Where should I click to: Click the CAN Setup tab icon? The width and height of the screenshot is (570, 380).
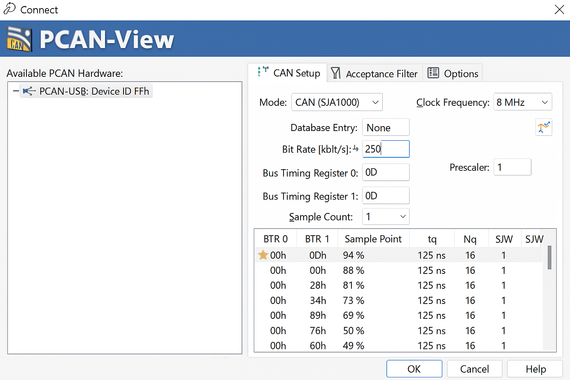point(263,71)
